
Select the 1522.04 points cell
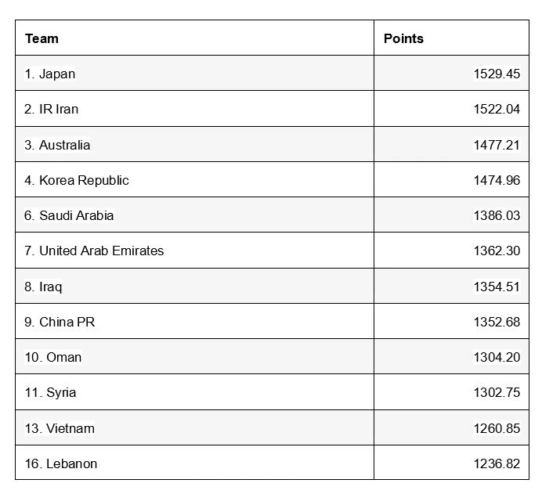coord(497,110)
